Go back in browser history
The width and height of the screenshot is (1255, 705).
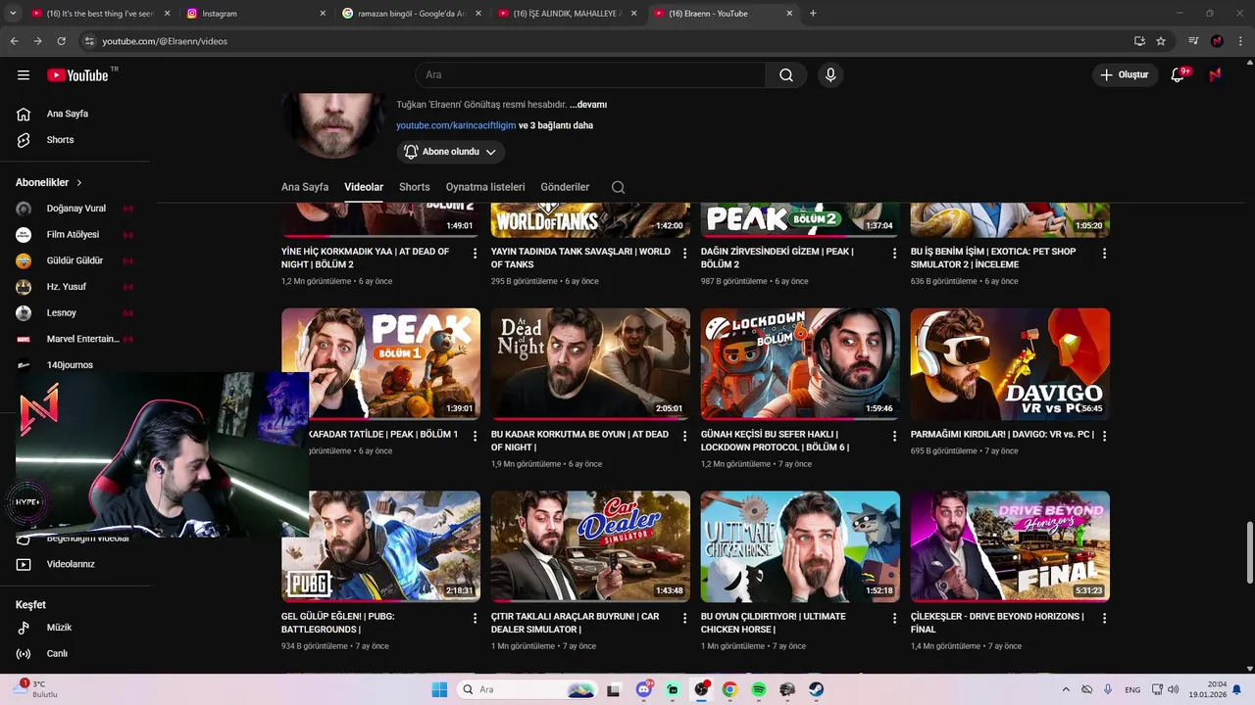pyautogui.click(x=14, y=41)
